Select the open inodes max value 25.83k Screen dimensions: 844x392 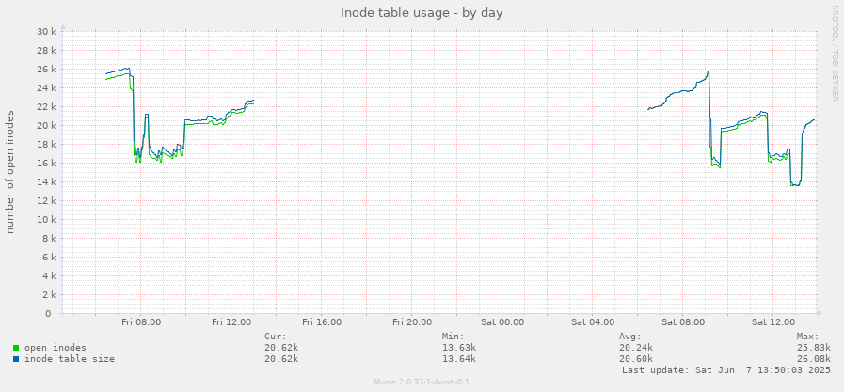(813, 348)
